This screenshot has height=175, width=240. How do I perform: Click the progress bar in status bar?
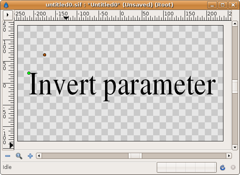(x=187, y=167)
